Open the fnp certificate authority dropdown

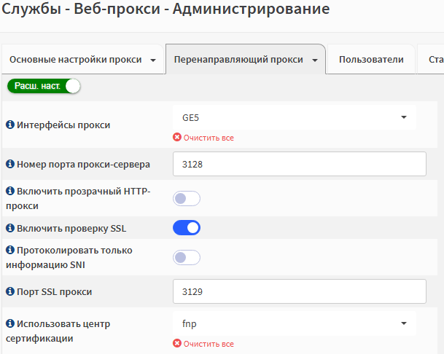(x=295, y=323)
